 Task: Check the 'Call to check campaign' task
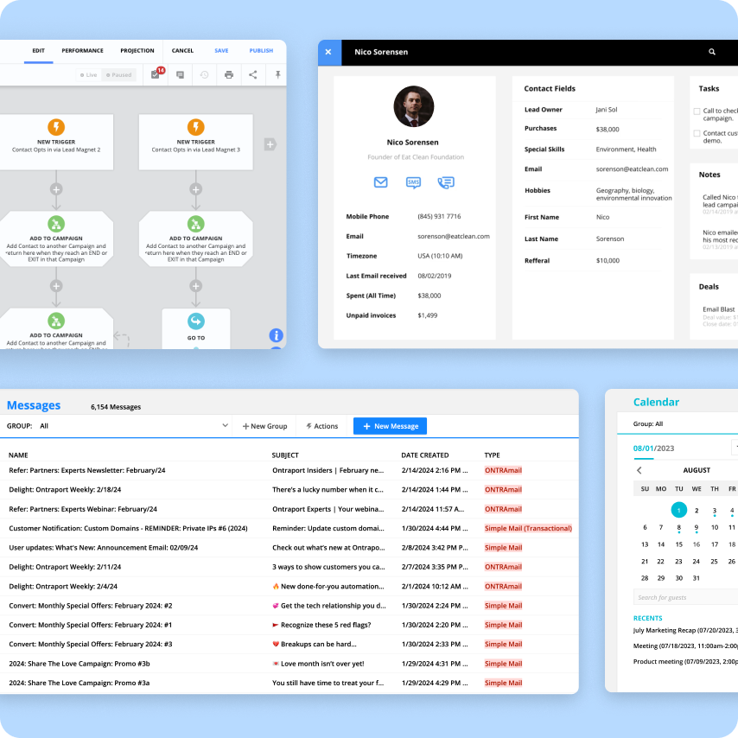(697, 111)
